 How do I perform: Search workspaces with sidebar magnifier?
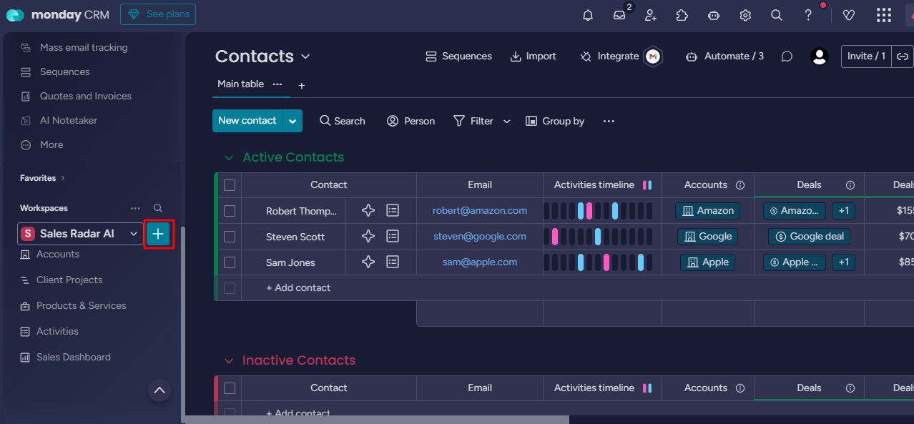(158, 208)
